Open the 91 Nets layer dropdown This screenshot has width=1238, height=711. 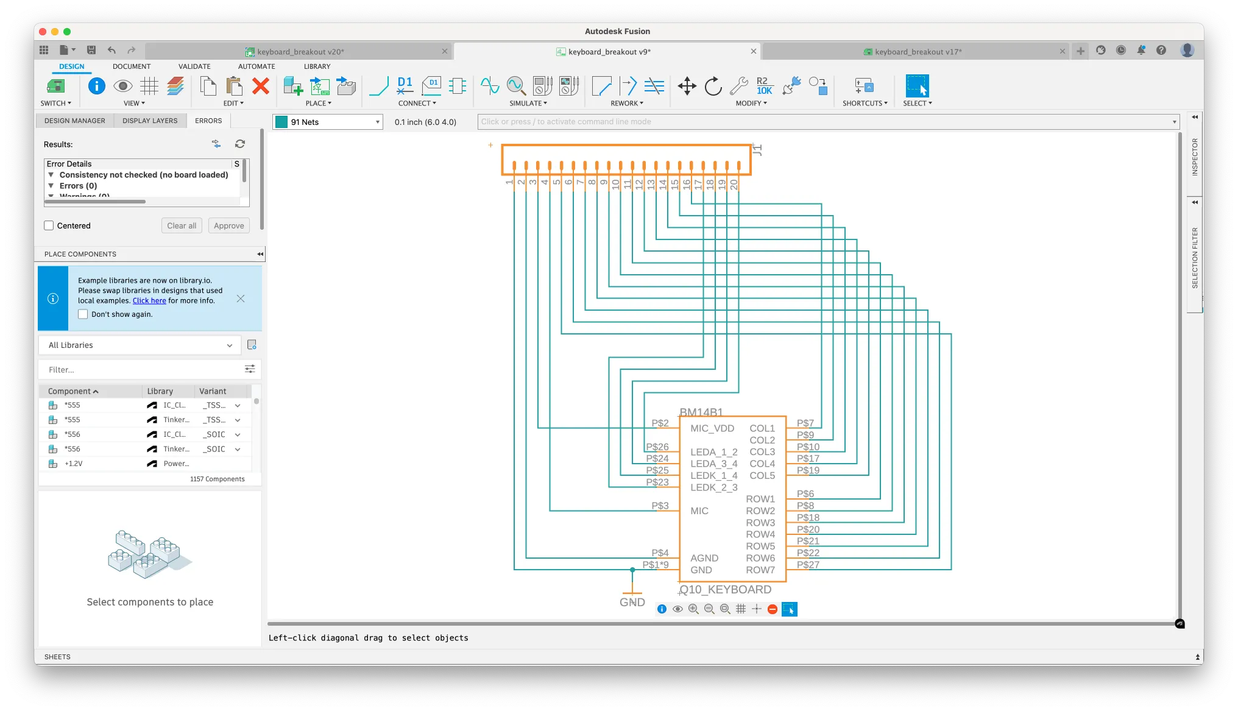pos(377,122)
